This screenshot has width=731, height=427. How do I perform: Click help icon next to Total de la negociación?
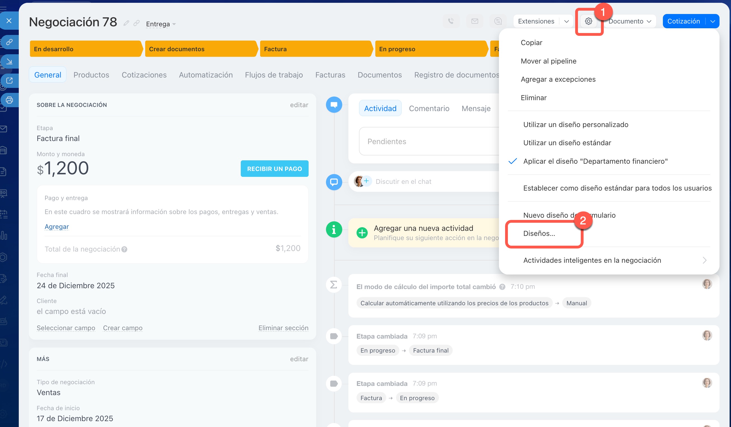[124, 249]
